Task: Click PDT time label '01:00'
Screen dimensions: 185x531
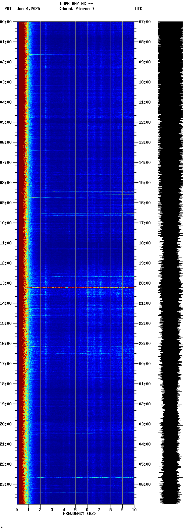Action: (6, 42)
